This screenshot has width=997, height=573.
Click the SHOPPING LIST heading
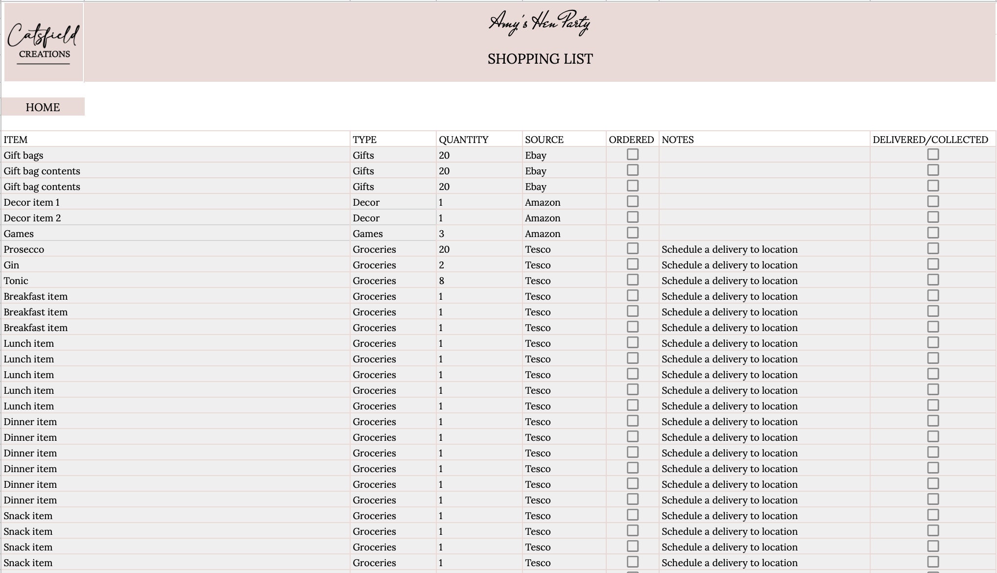click(x=540, y=59)
